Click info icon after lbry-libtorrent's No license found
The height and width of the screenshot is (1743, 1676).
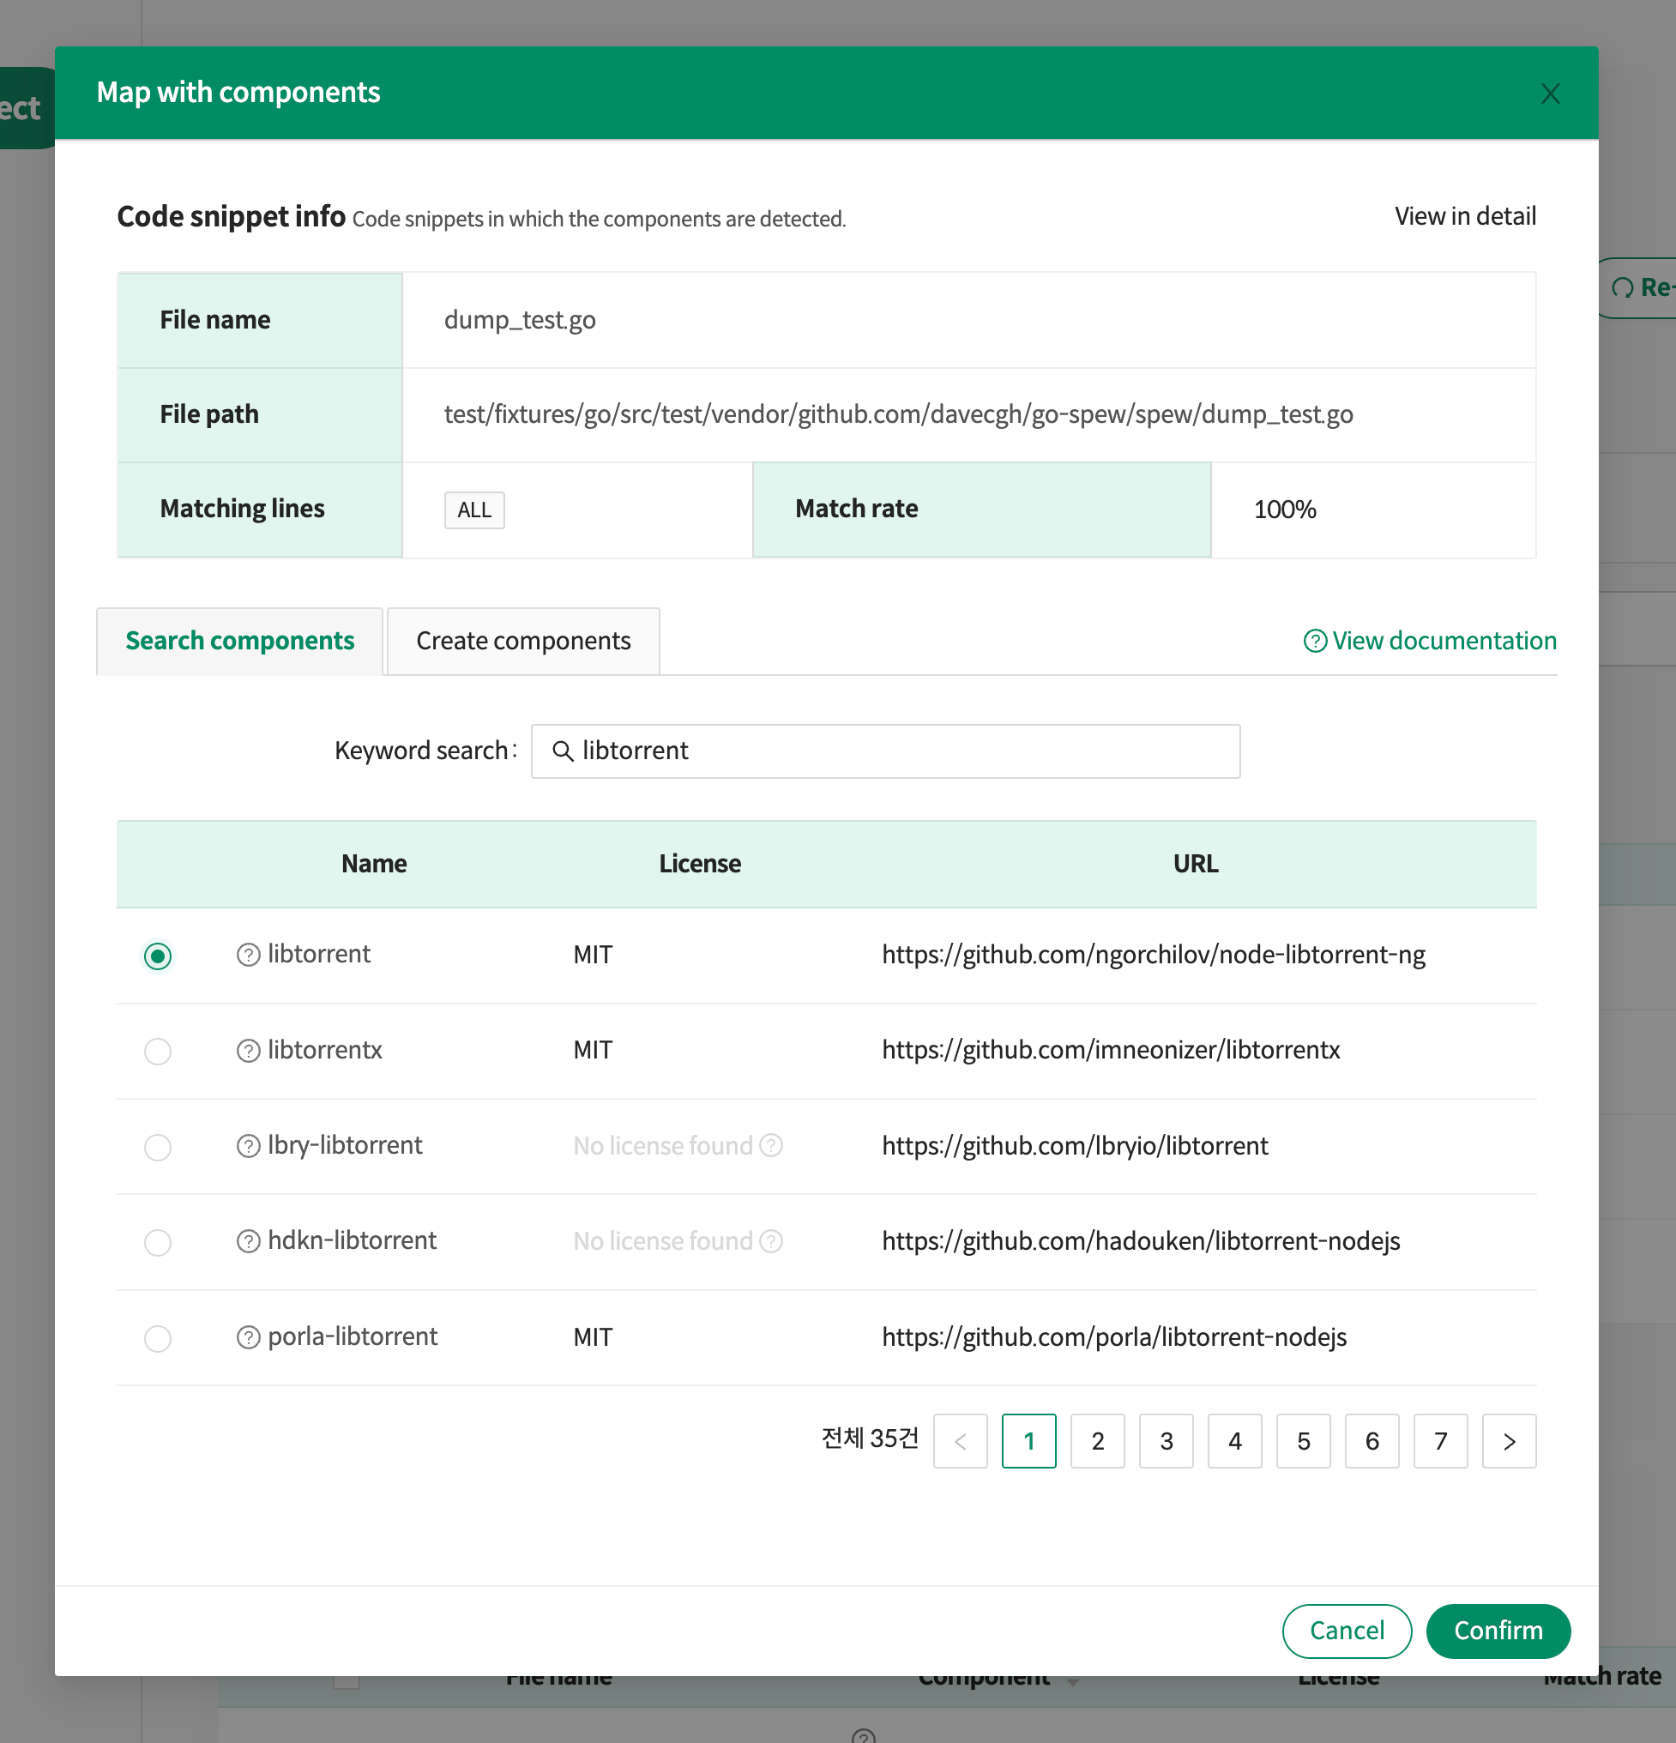(772, 1145)
